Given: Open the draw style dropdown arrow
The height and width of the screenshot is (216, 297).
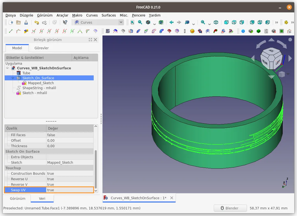Looking at the screenshot, I should pos(154,24).
